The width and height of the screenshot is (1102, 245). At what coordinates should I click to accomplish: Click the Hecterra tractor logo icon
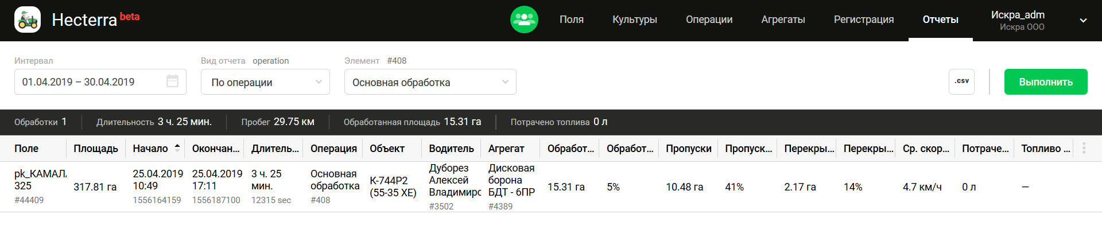(x=28, y=20)
